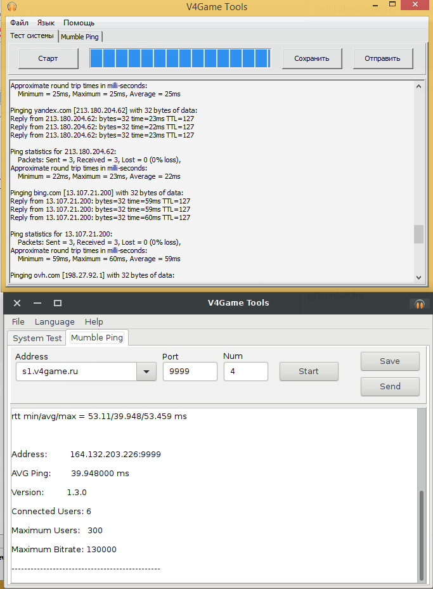
Task: Maximize the Russian V4Game Tools window
Action: [x=392, y=4]
